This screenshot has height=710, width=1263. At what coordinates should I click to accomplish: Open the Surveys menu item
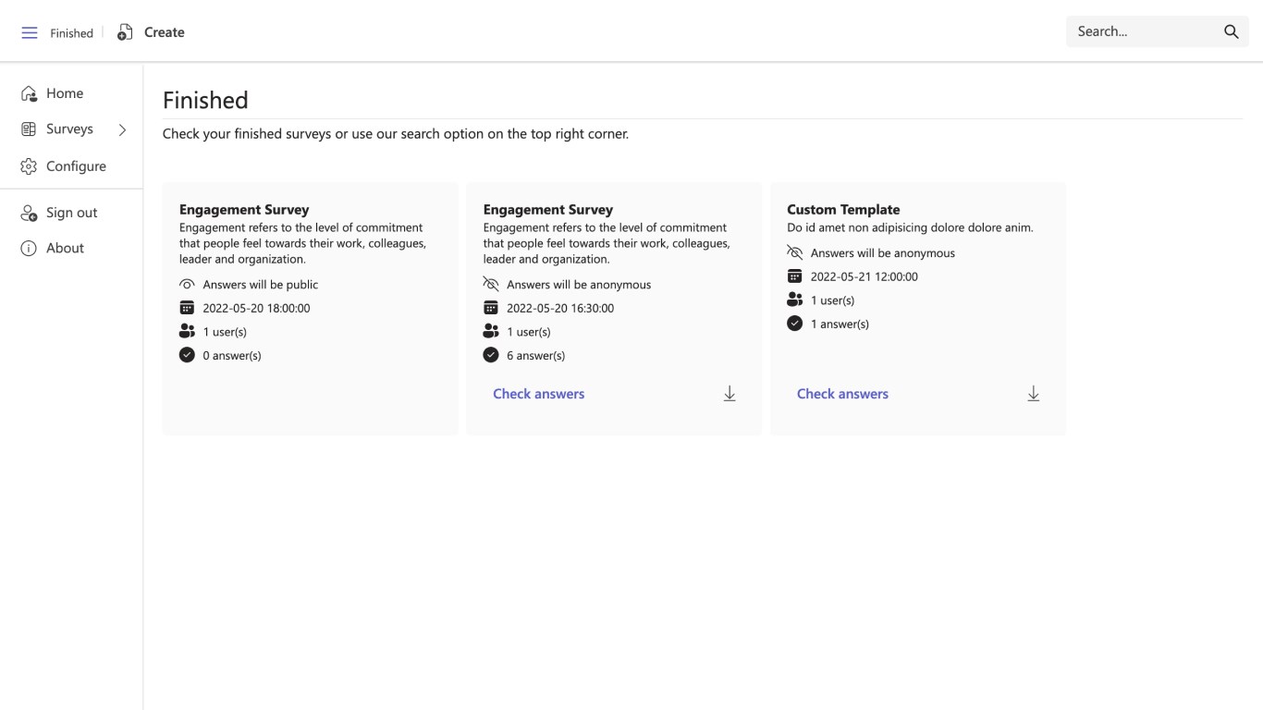tap(69, 129)
